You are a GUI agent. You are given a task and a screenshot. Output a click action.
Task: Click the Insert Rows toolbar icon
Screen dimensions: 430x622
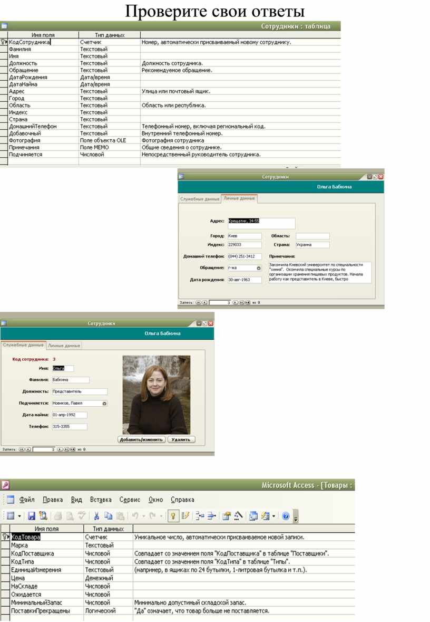coord(199,516)
